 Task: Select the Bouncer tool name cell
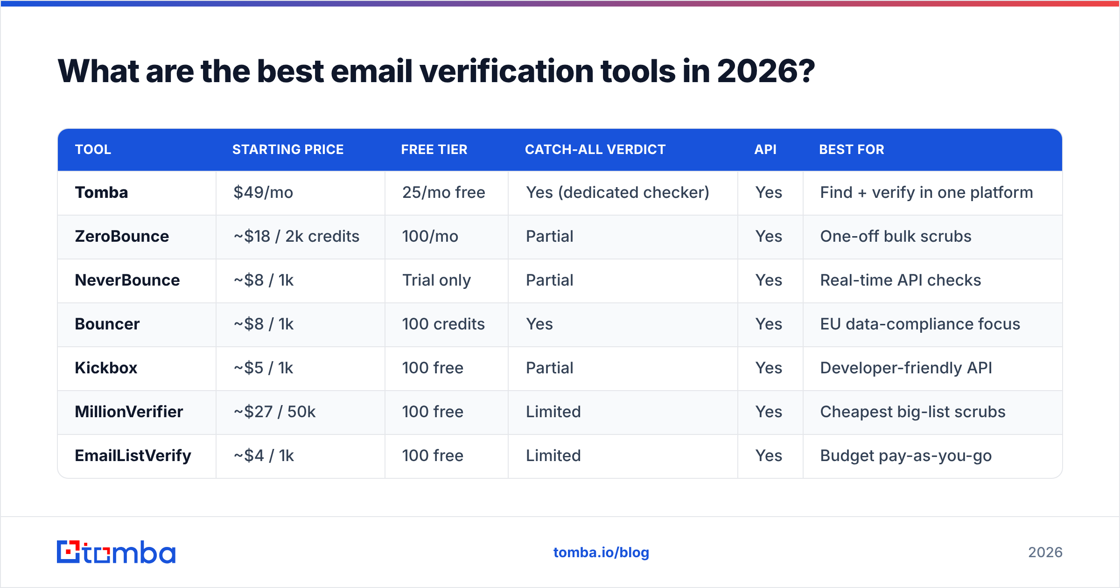(x=137, y=324)
